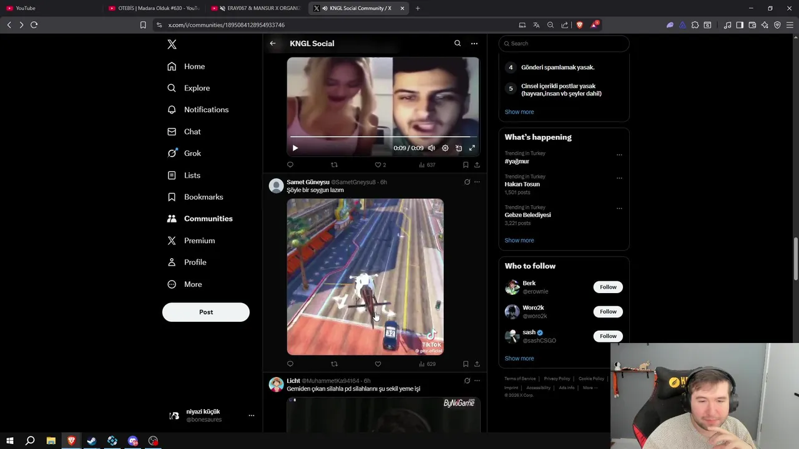The image size is (799, 449).
Task: Go back from KNGL Social community
Action: coord(273,44)
